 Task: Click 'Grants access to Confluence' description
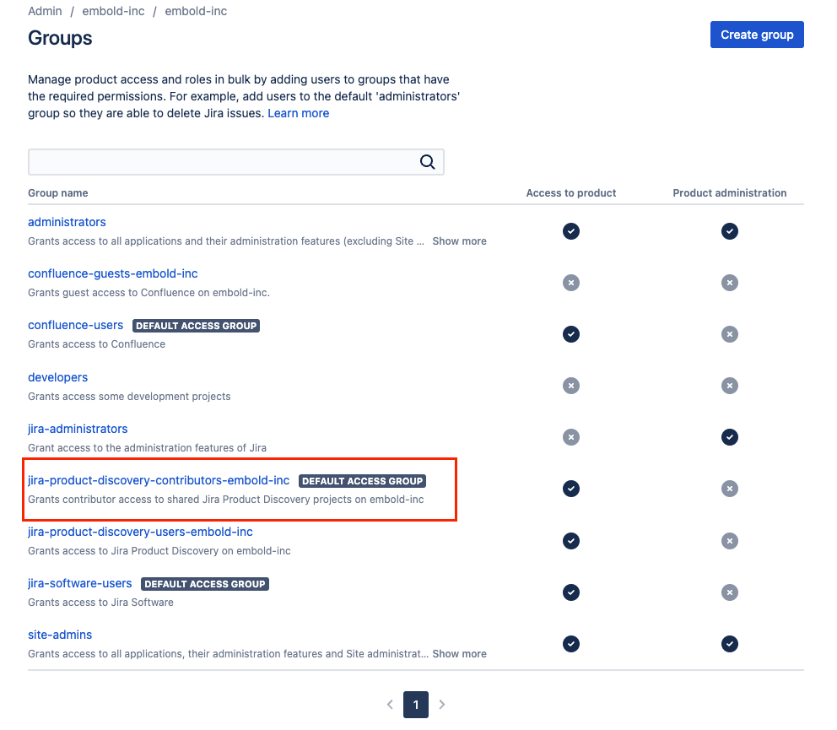(x=96, y=344)
